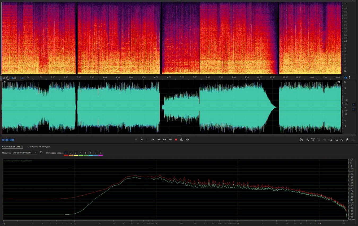358x226 pixels.
Task: Open the Масштаб Логарифмический dropdown
Action: point(25,153)
